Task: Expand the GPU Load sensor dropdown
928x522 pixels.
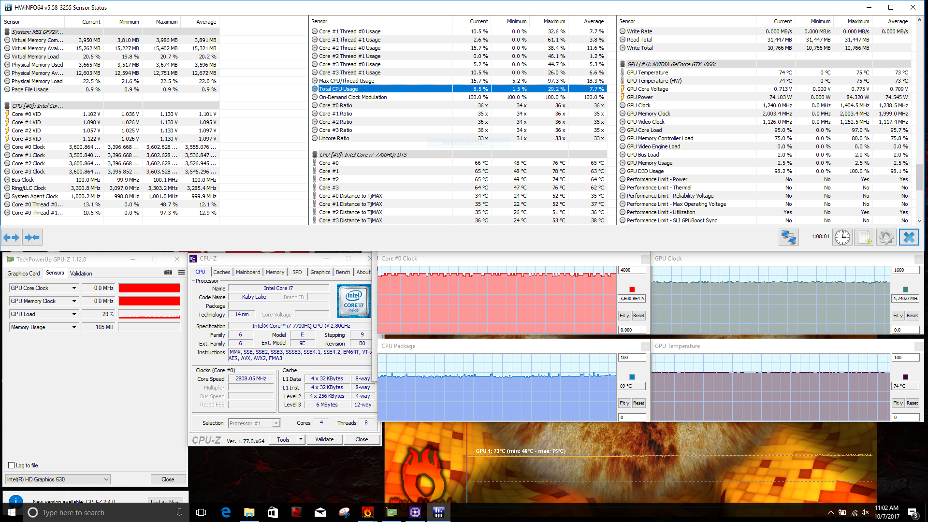Action: click(x=74, y=314)
